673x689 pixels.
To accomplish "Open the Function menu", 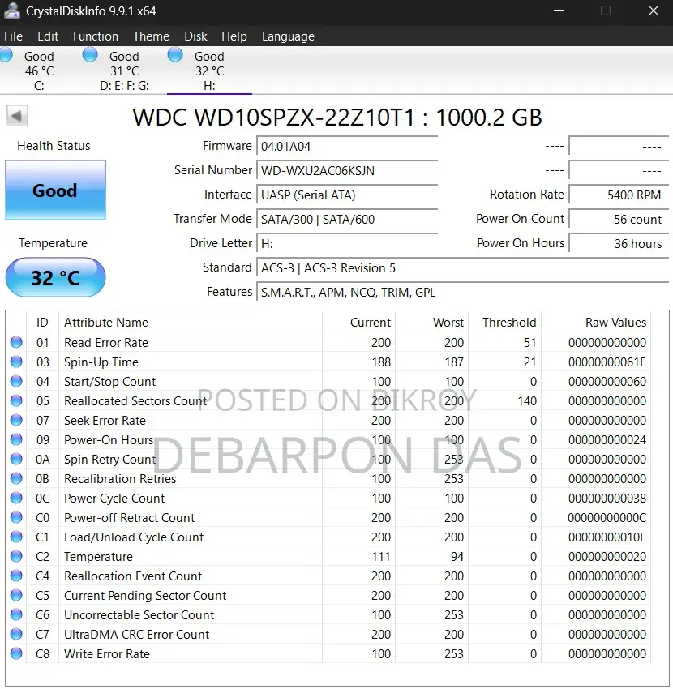I will (96, 36).
